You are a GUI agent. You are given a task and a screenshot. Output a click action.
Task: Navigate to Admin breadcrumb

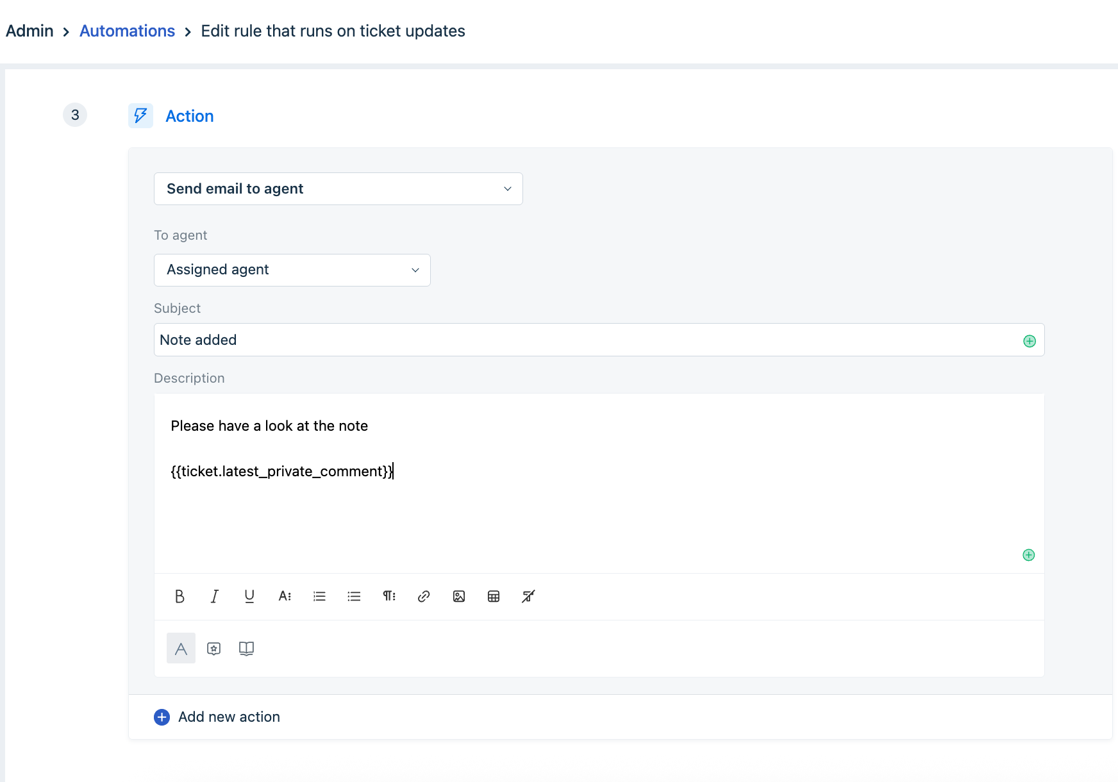[29, 31]
